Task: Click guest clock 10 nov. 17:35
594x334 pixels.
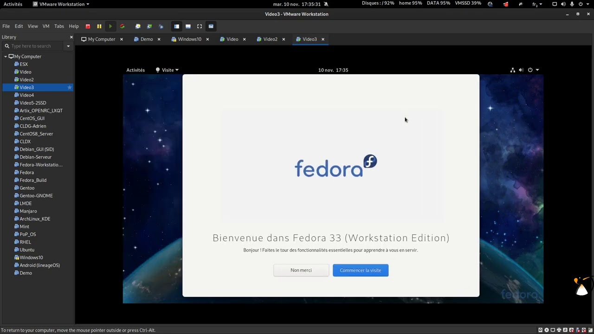Action: (x=333, y=70)
